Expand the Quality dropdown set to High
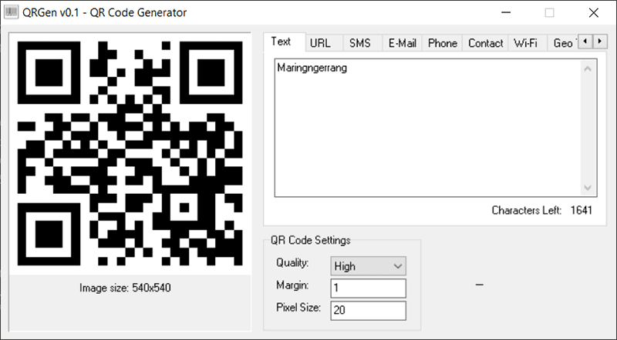Screen dimensions: 617x340 click(x=369, y=266)
